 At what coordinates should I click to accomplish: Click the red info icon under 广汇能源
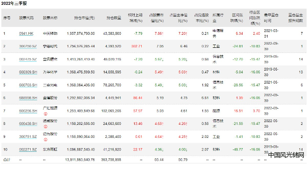pyautogui.click(x=46, y=114)
